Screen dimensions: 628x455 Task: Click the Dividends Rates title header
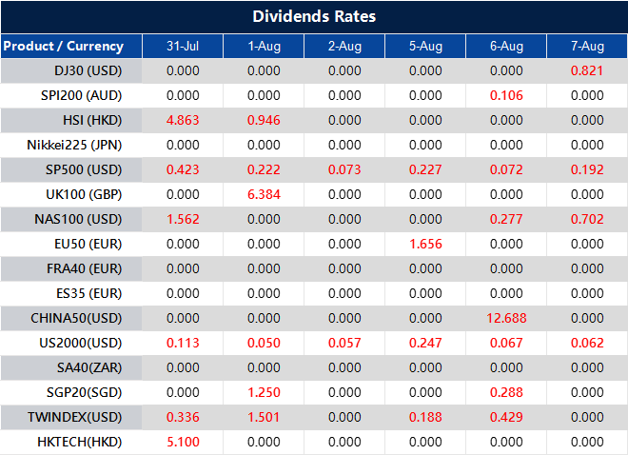point(314,16)
